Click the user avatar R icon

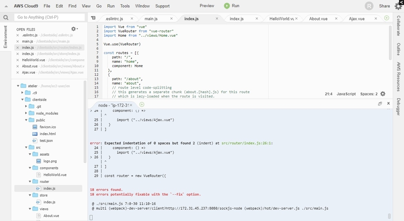click(x=369, y=6)
